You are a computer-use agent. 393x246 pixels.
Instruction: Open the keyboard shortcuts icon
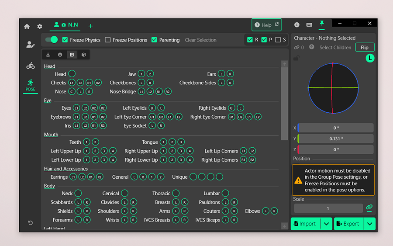(x=309, y=25)
